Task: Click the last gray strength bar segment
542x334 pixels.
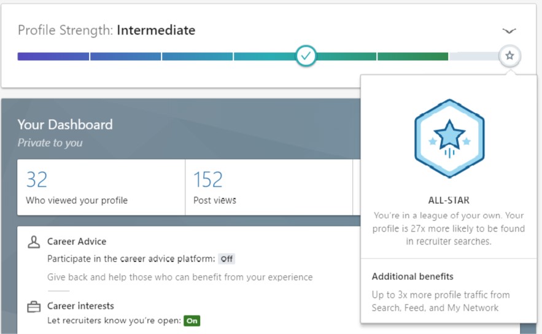Action: coord(473,56)
